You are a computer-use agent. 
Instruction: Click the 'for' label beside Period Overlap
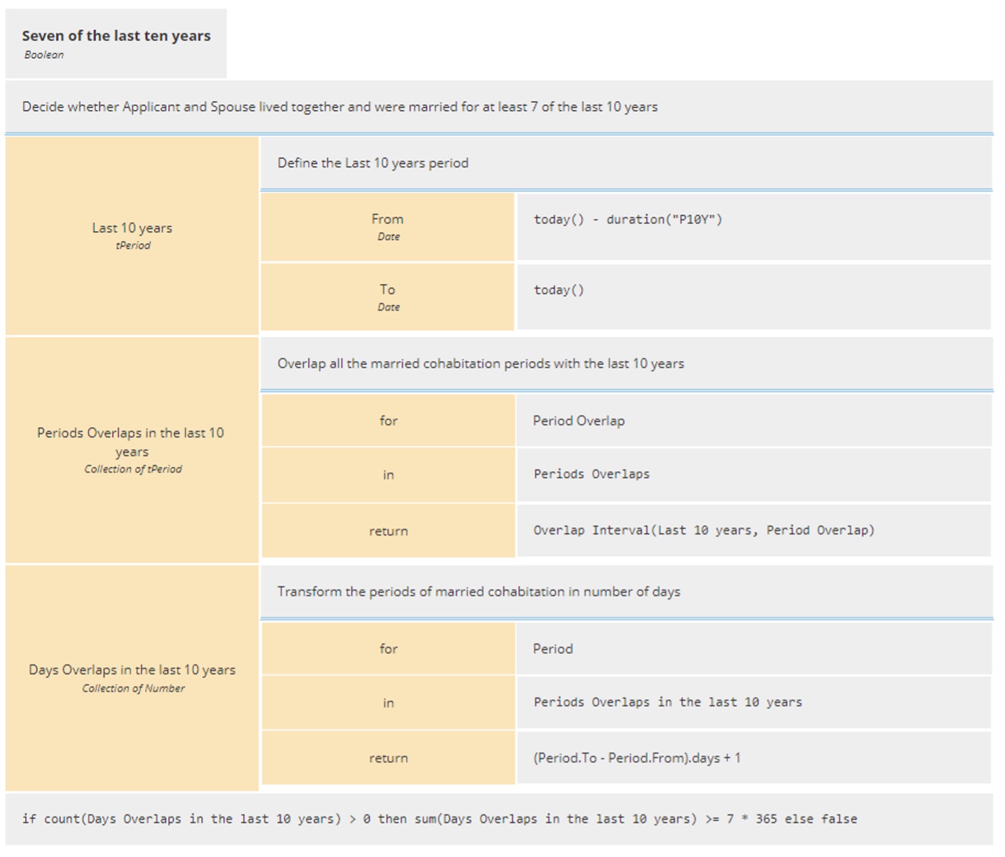[x=388, y=421]
